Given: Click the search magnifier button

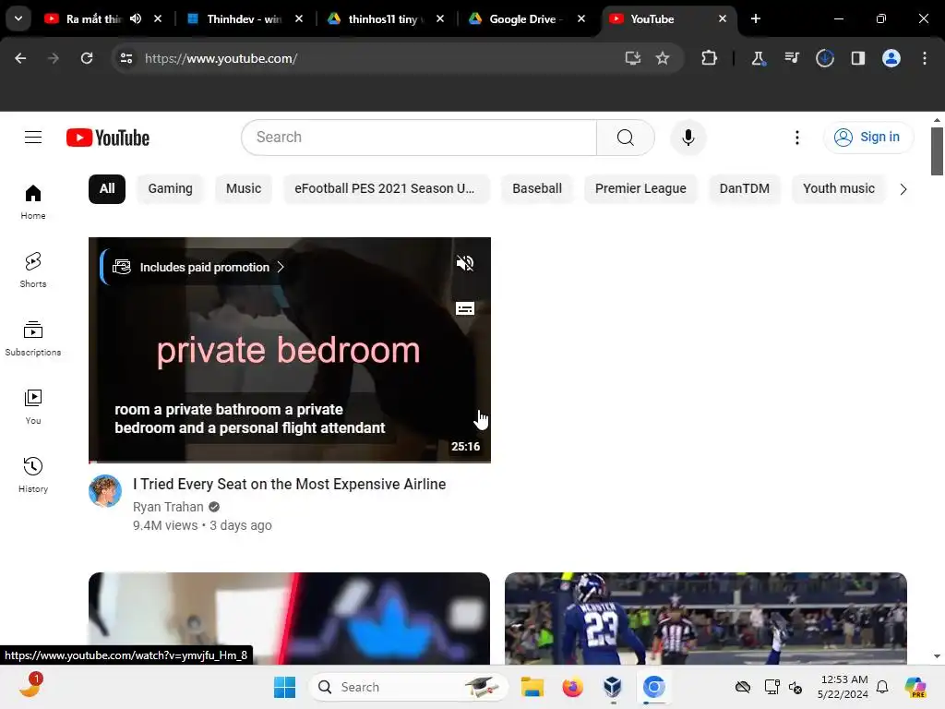Looking at the screenshot, I should pos(626,138).
